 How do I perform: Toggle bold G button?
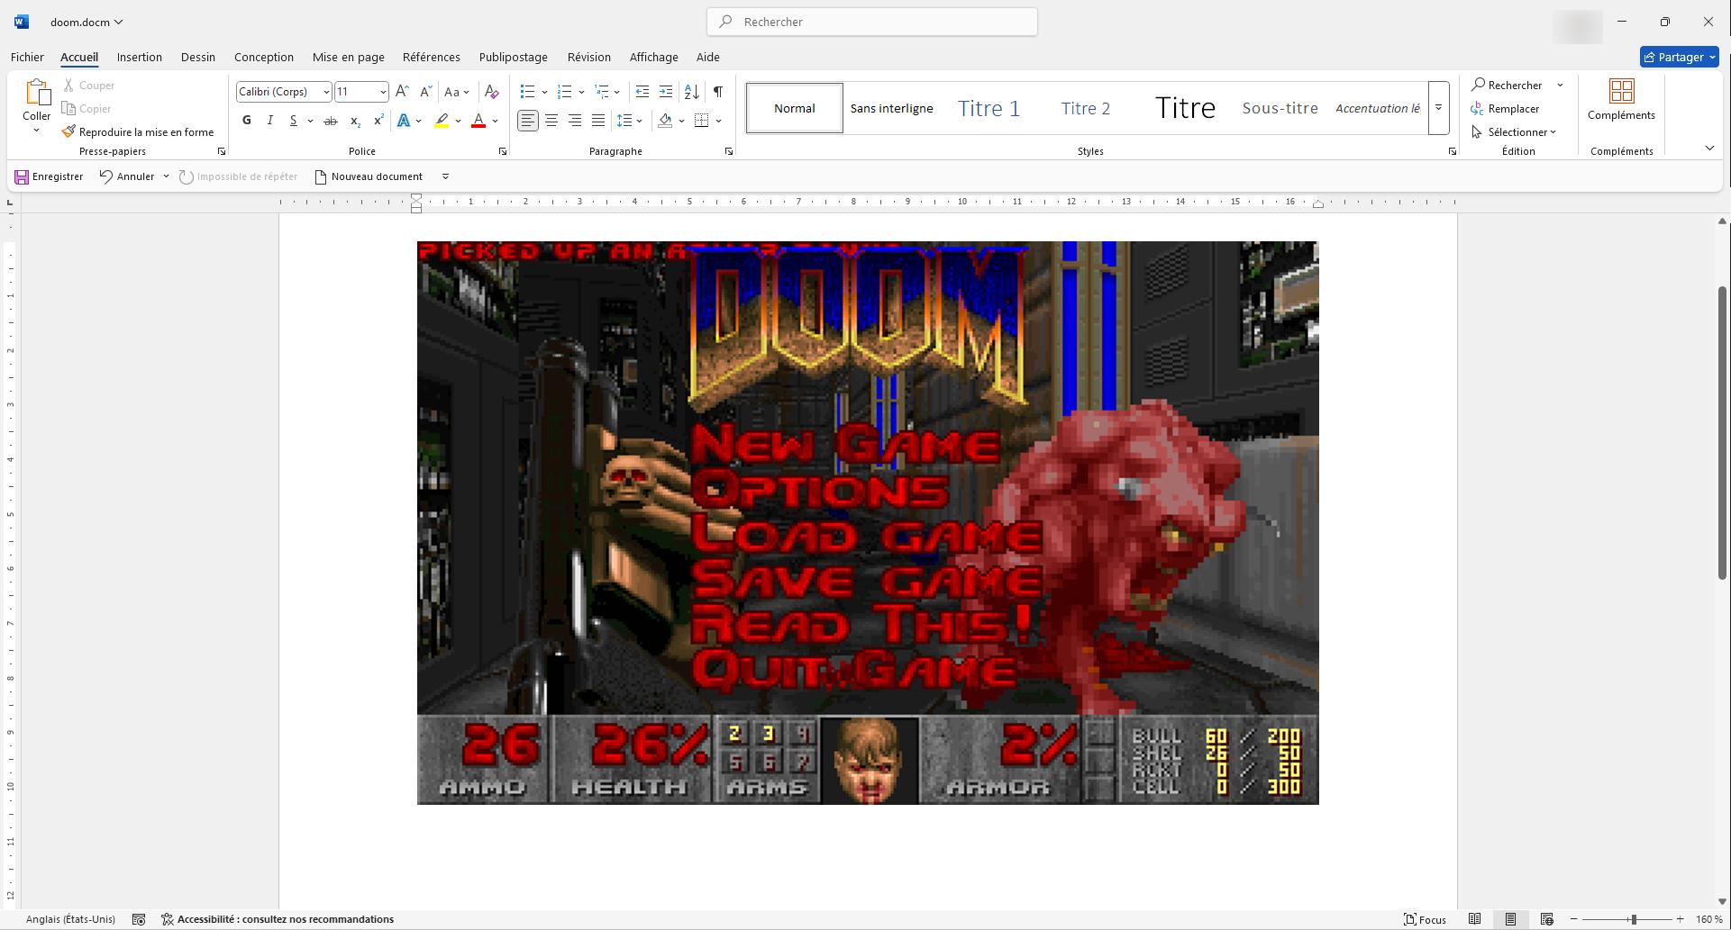point(247,121)
